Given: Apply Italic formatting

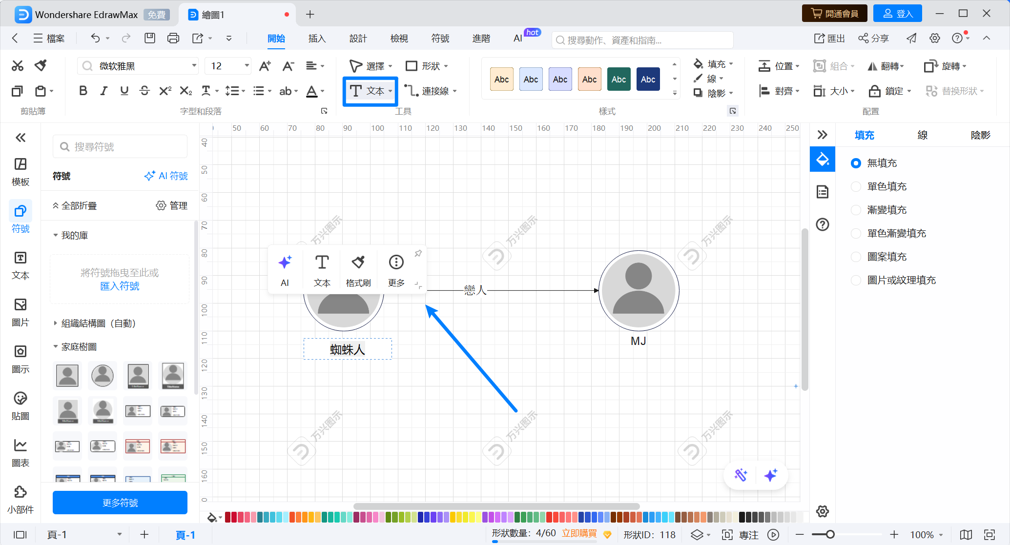Looking at the screenshot, I should (104, 91).
